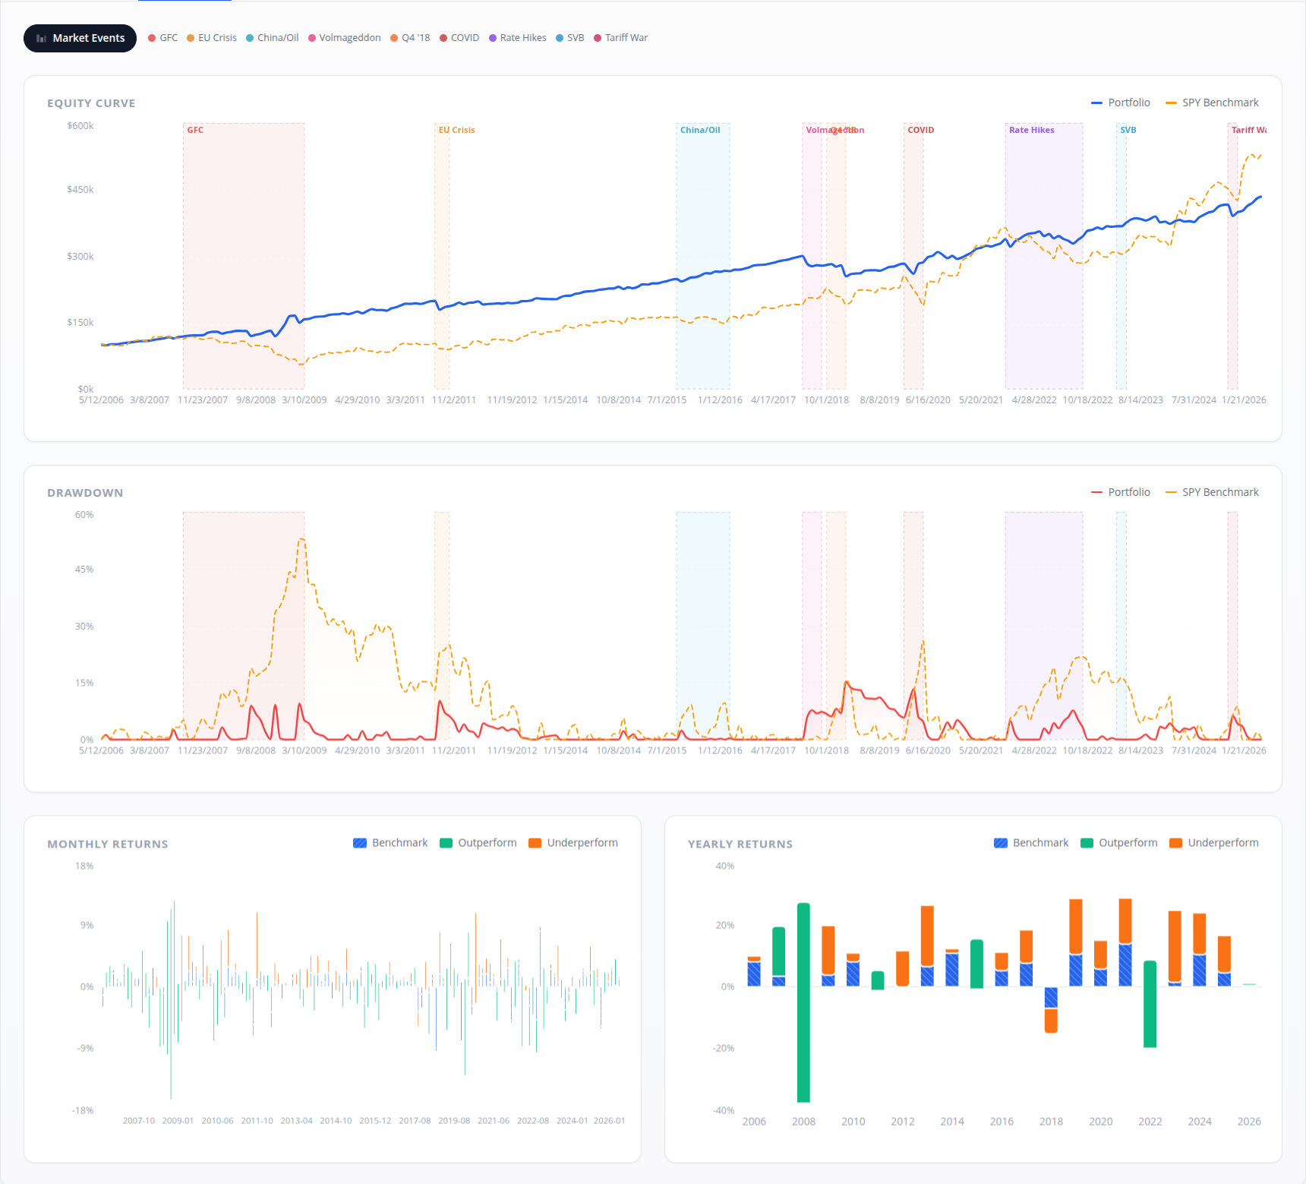The height and width of the screenshot is (1184, 1306).
Task: Click the green 2022 bar in Yearly Returns
Action: click(1150, 1004)
